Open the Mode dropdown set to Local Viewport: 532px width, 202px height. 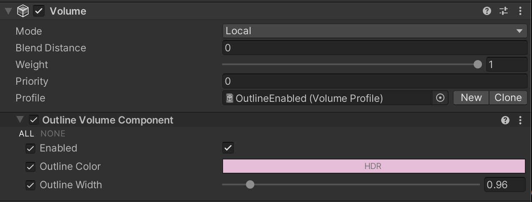coord(374,31)
